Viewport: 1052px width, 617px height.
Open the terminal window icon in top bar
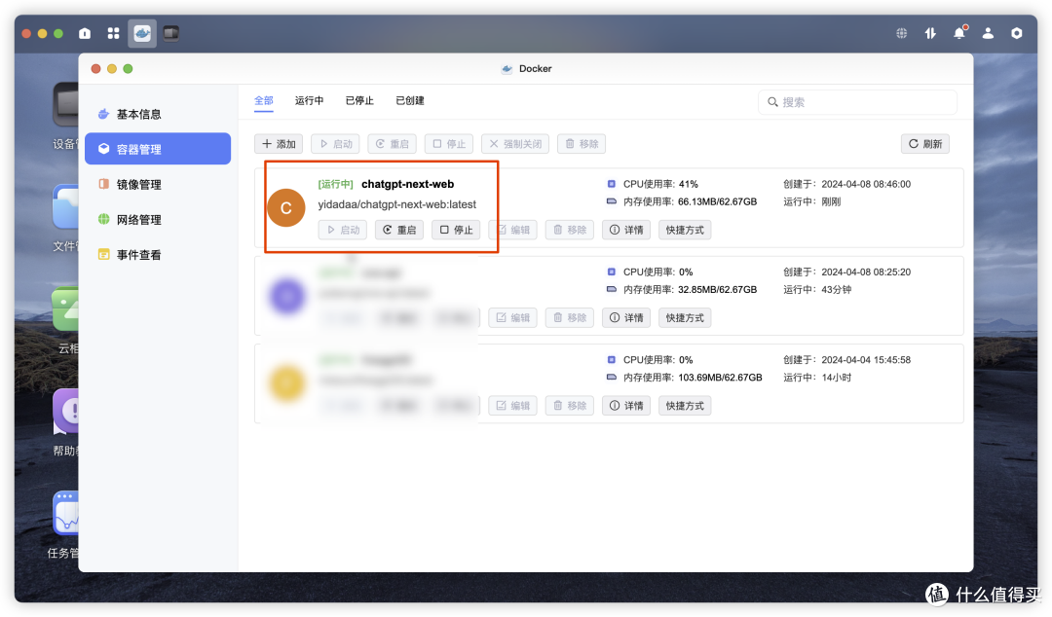pos(171,33)
